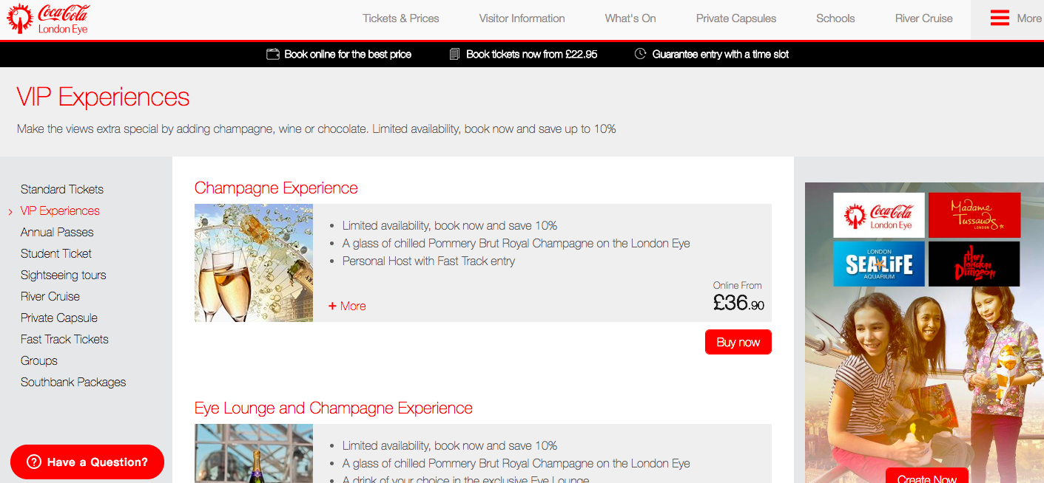Click the ticket icon beside Book tickets

[454, 54]
